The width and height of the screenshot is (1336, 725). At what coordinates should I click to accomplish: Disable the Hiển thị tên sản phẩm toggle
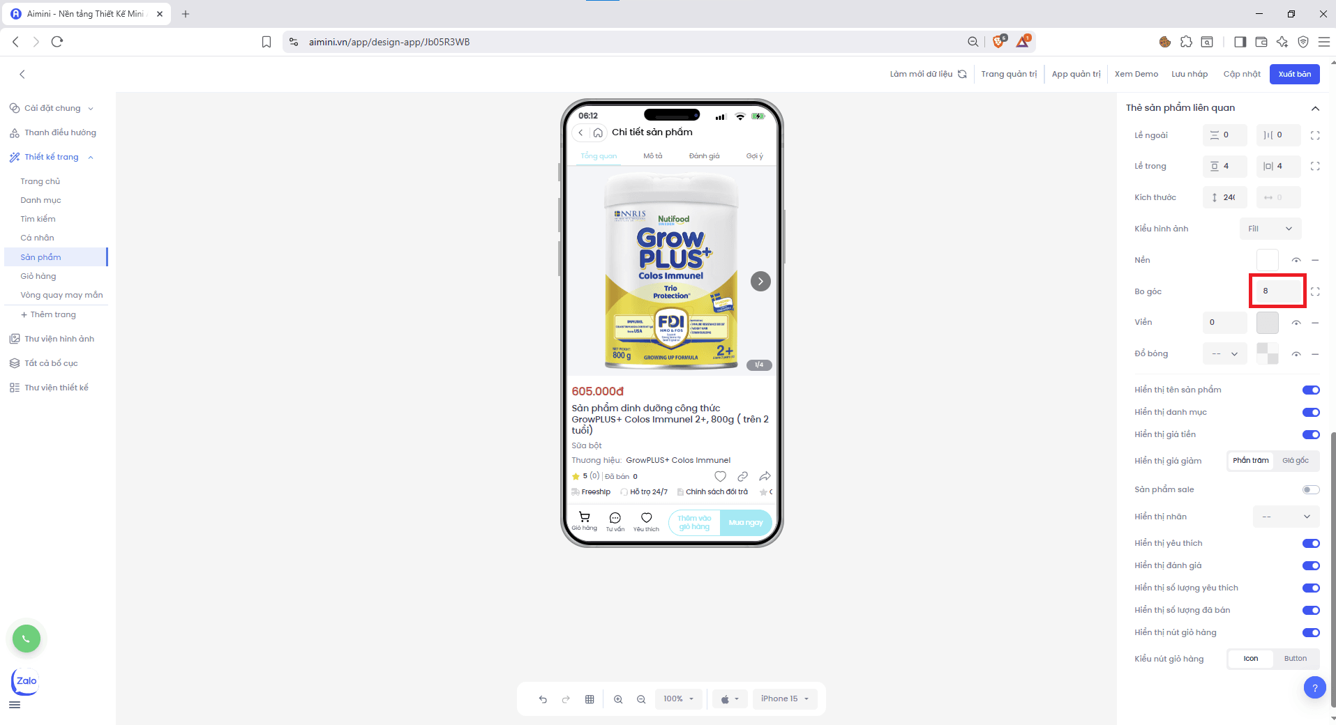[x=1311, y=390]
